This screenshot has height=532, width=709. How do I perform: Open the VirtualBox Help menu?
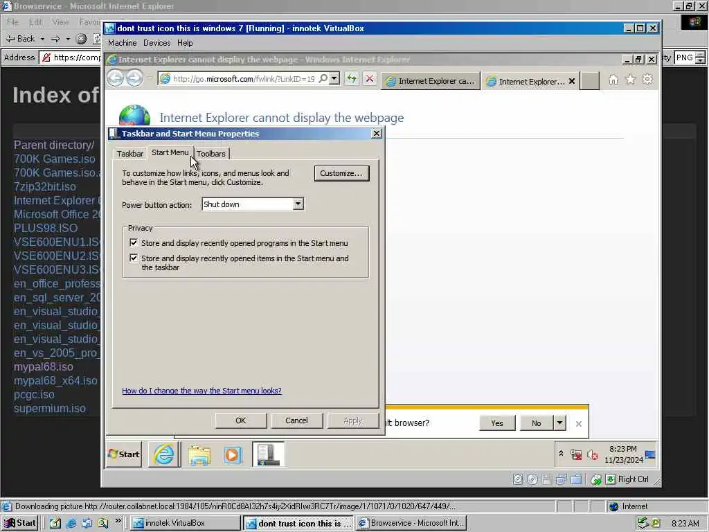tap(185, 43)
